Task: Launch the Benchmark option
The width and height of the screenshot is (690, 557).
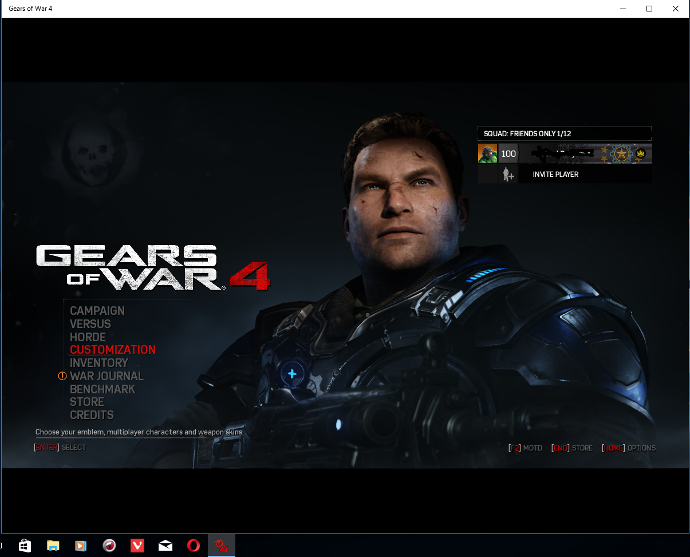Action: point(102,389)
